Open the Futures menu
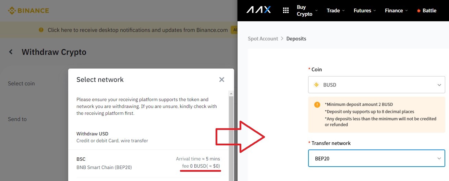The image size is (449, 181). click(365, 11)
